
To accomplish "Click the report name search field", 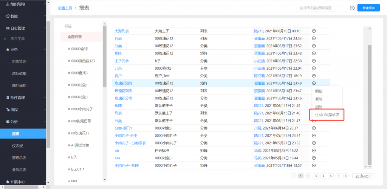I will (x=322, y=8).
